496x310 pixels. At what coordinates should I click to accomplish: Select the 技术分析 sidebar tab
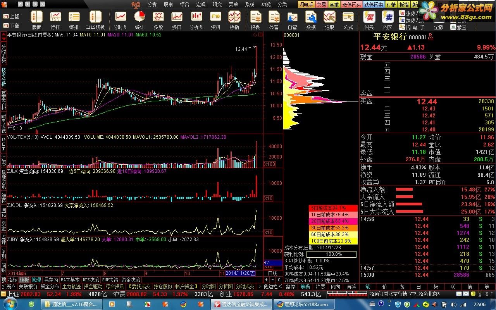point(3,77)
